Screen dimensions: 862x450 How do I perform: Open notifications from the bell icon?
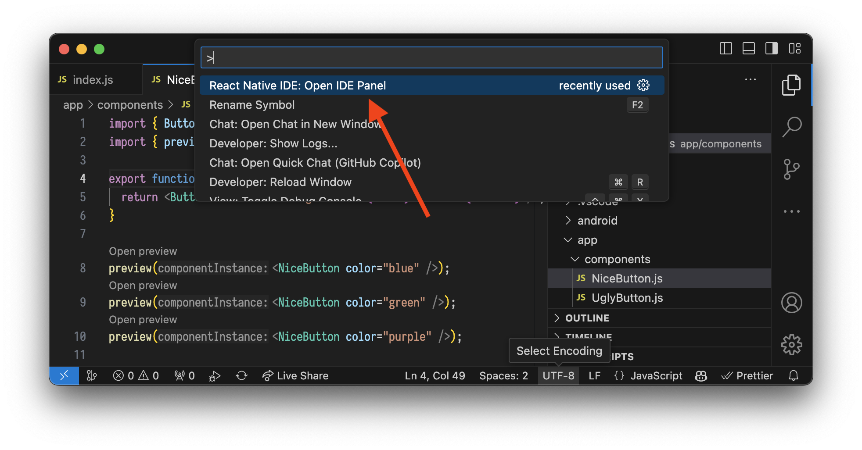click(x=794, y=375)
